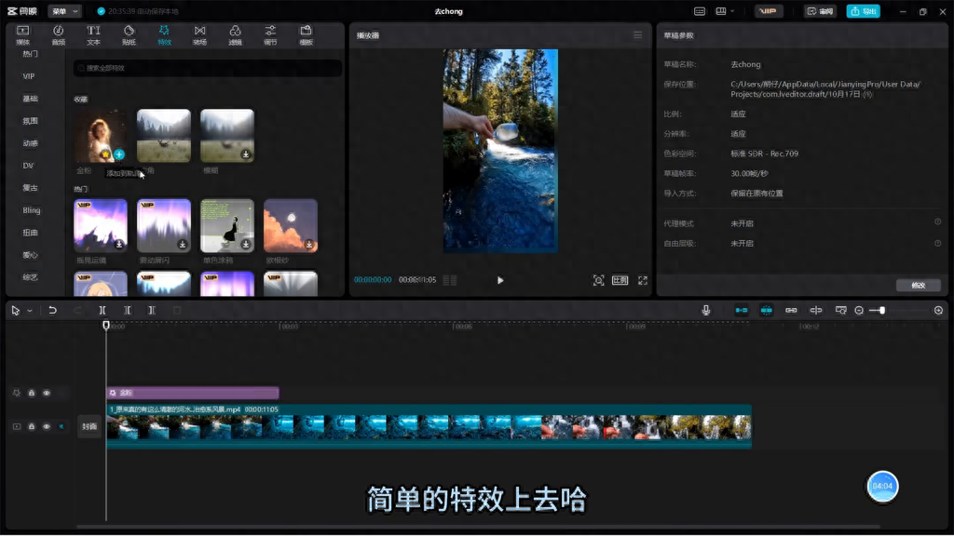
Task: Download the 欧根纱 effect
Action: 309,245
